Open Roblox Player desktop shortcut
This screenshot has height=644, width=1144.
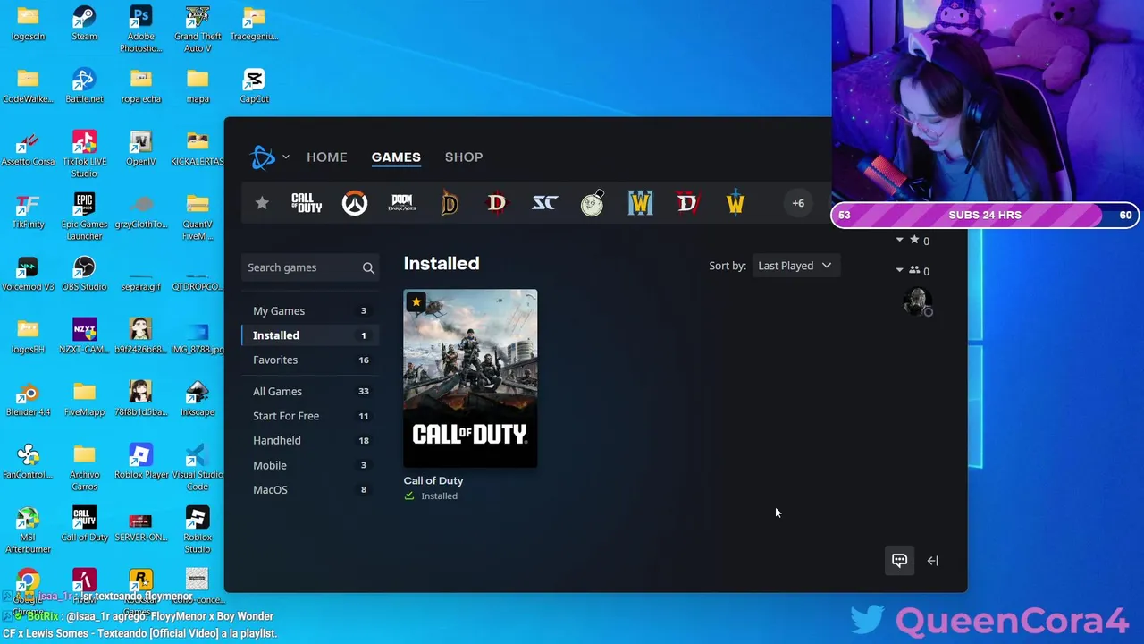140,462
